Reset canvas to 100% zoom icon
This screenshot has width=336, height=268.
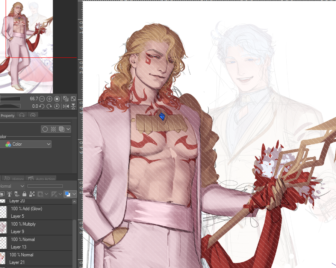(57, 99)
